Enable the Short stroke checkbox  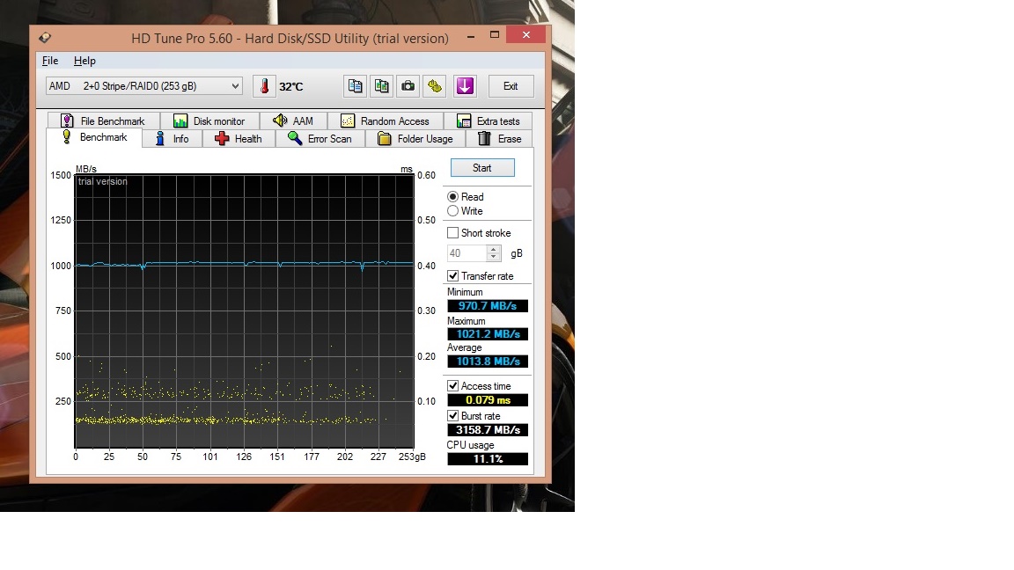[x=452, y=232]
